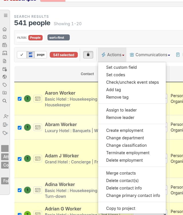The width and height of the screenshot is (183, 215).
Task: Open the hamburger menu in sidebar
Action: pos(6,15)
